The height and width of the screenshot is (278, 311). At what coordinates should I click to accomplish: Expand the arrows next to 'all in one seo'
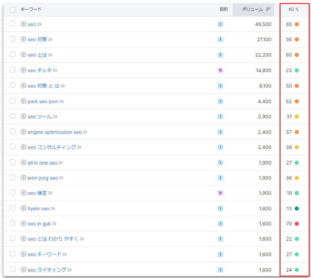tap(61, 163)
